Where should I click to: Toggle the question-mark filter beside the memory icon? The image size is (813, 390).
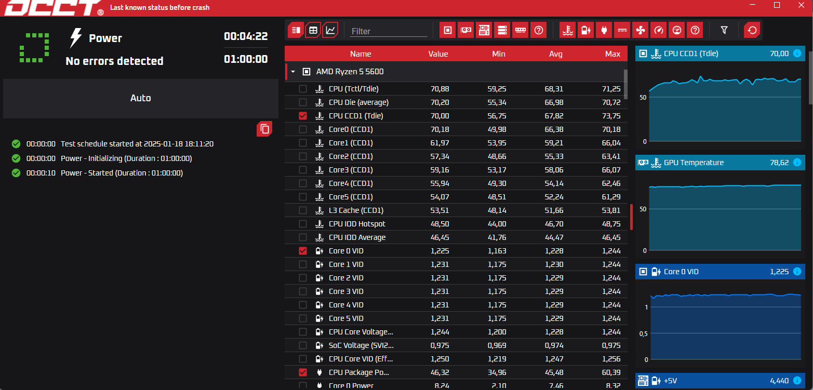click(539, 31)
